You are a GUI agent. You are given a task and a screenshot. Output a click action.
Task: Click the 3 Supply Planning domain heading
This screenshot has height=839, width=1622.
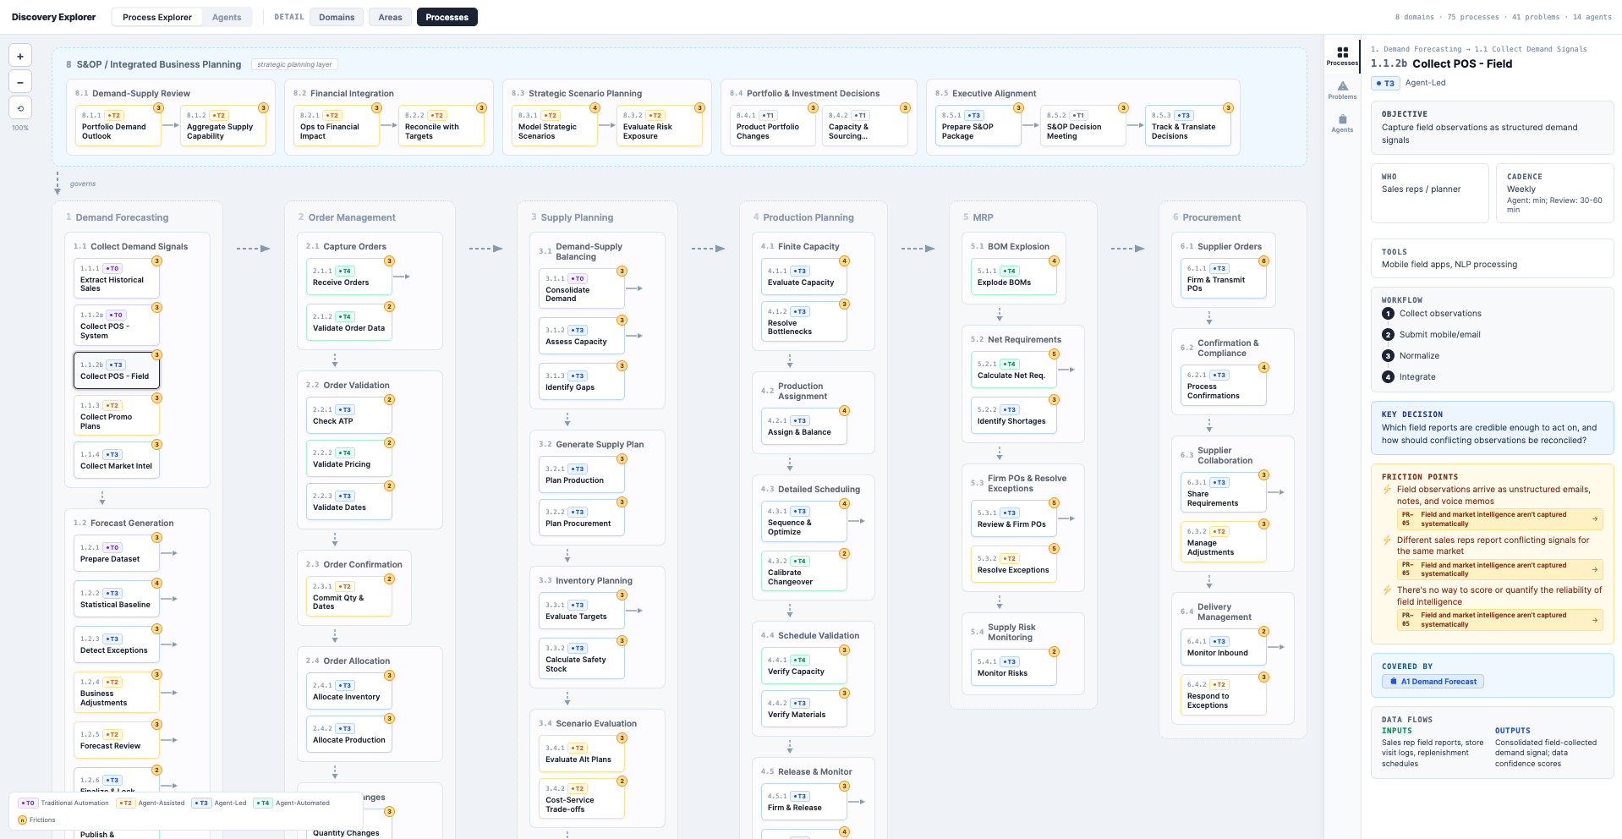[x=572, y=217]
